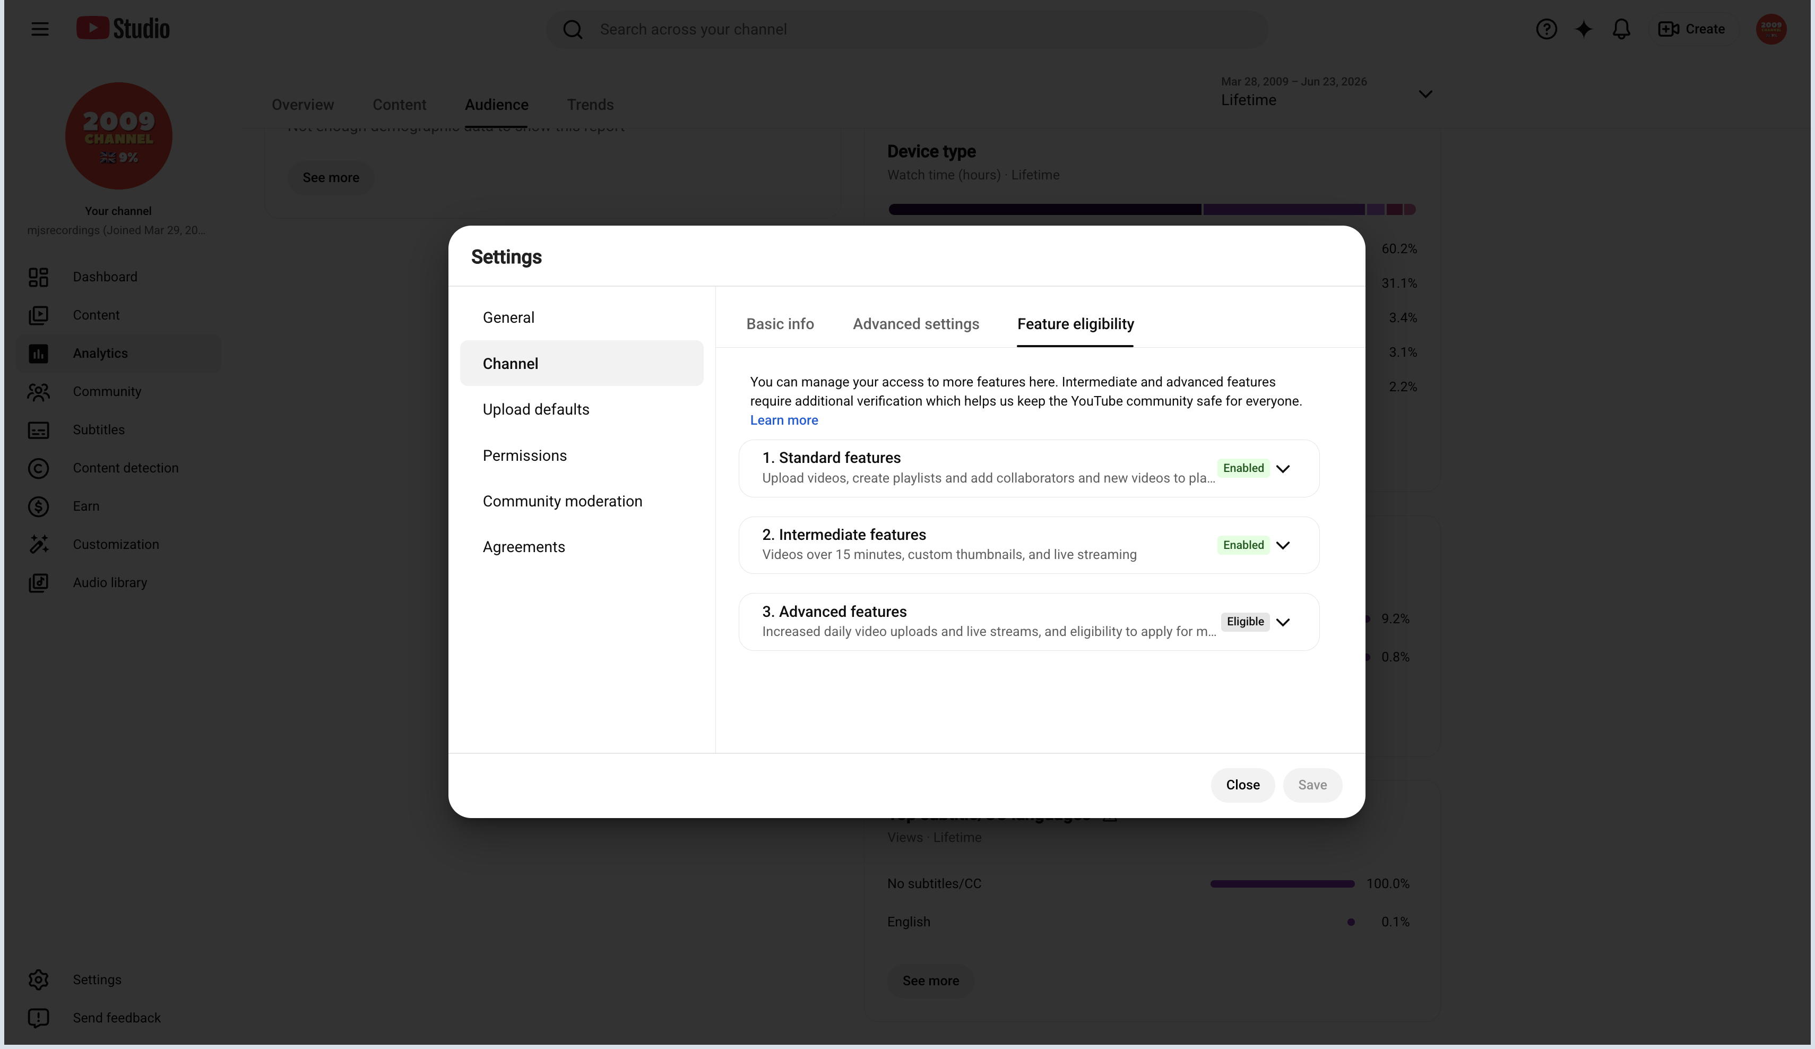Click the Enabled badge for Intermediate features
The height and width of the screenshot is (1049, 1815).
[1243, 545]
